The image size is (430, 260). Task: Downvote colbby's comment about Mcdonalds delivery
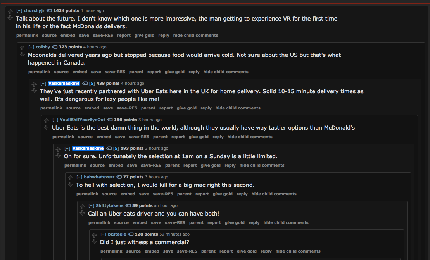click(22, 55)
